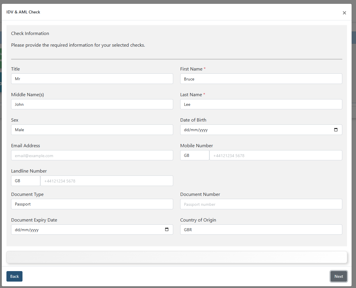Image resolution: width=356 pixels, height=288 pixels.
Task: Click into the Email Address field
Action: [92, 155]
